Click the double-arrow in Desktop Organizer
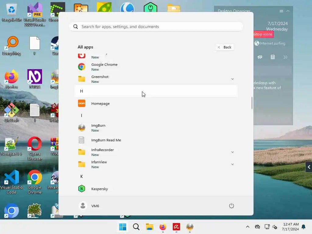Viewport: 312px width, 234px height. click(285, 57)
